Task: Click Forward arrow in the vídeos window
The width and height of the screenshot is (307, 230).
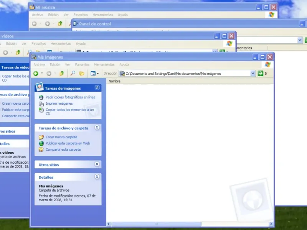Action: 5,53
